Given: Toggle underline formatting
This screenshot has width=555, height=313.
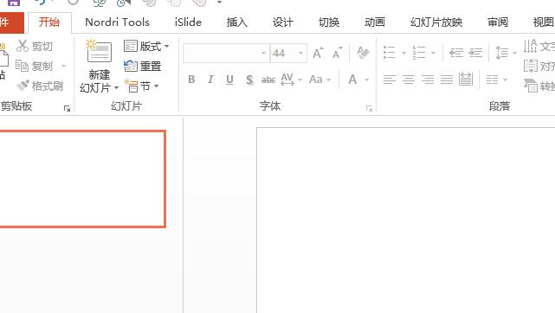Looking at the screenshot, I should [x=229, y=80].
